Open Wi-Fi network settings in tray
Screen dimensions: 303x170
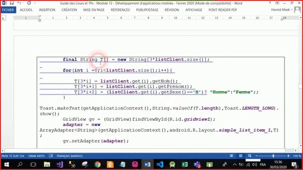(x=248, y=164)
